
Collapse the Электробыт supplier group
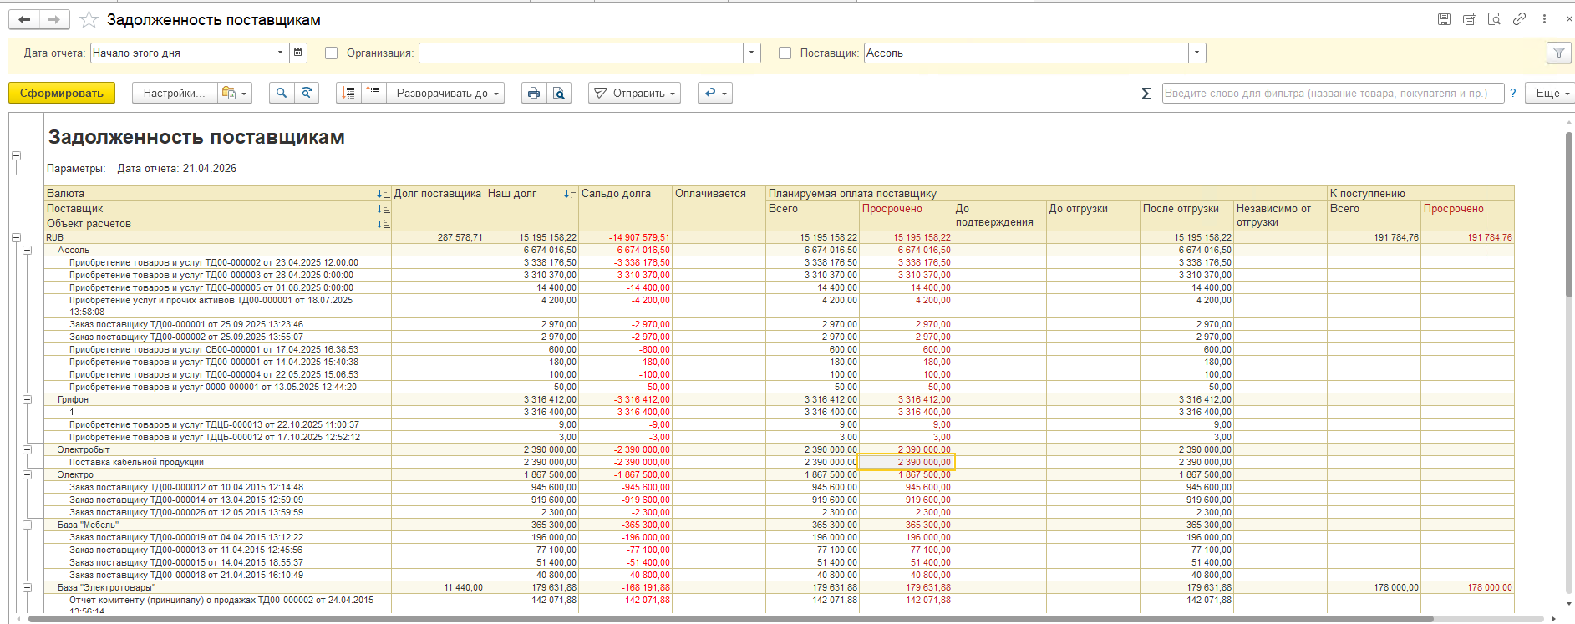pos(27,449)
